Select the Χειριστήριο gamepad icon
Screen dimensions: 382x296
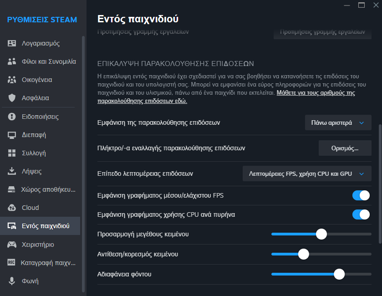click(x=12, y=245)
